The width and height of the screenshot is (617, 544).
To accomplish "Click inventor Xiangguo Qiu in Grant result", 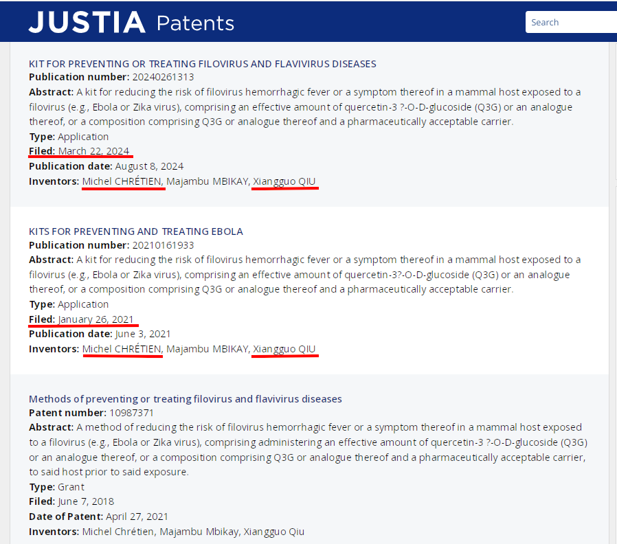I will click(x=274, y=532).
